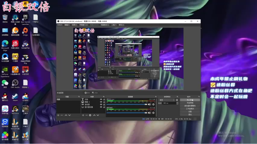Screen dimensions: 257x144
Task: Move the scene down in Scenes panel
Action: click(x=69, y=115)
